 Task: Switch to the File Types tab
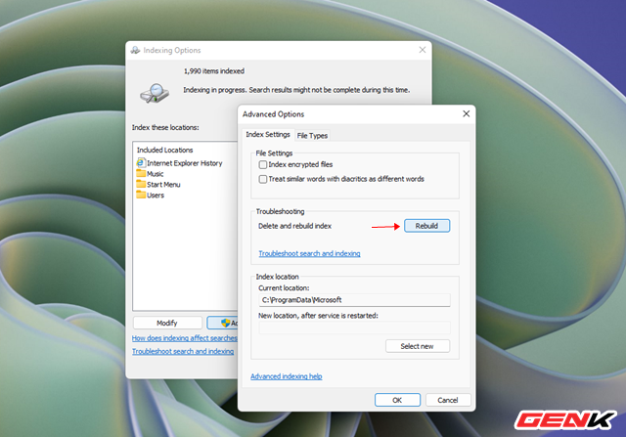click(x=312, y=136)
